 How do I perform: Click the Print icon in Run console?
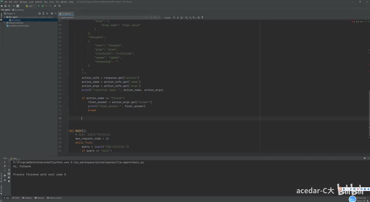(x=9, y=177)
